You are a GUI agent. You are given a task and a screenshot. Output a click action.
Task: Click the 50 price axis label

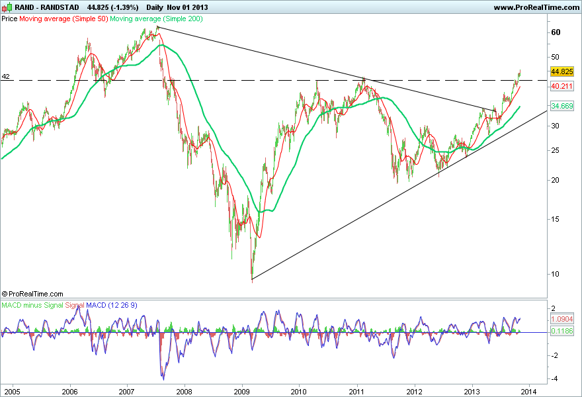click(555, 57)
